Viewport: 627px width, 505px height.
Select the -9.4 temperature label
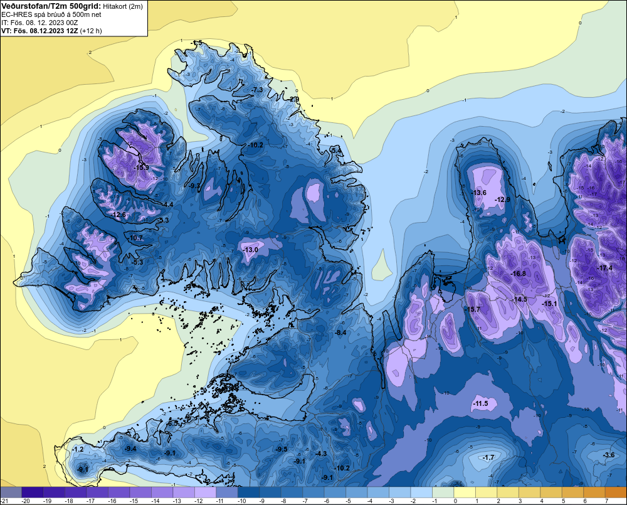pyautogui.click(x=131, y=449)
